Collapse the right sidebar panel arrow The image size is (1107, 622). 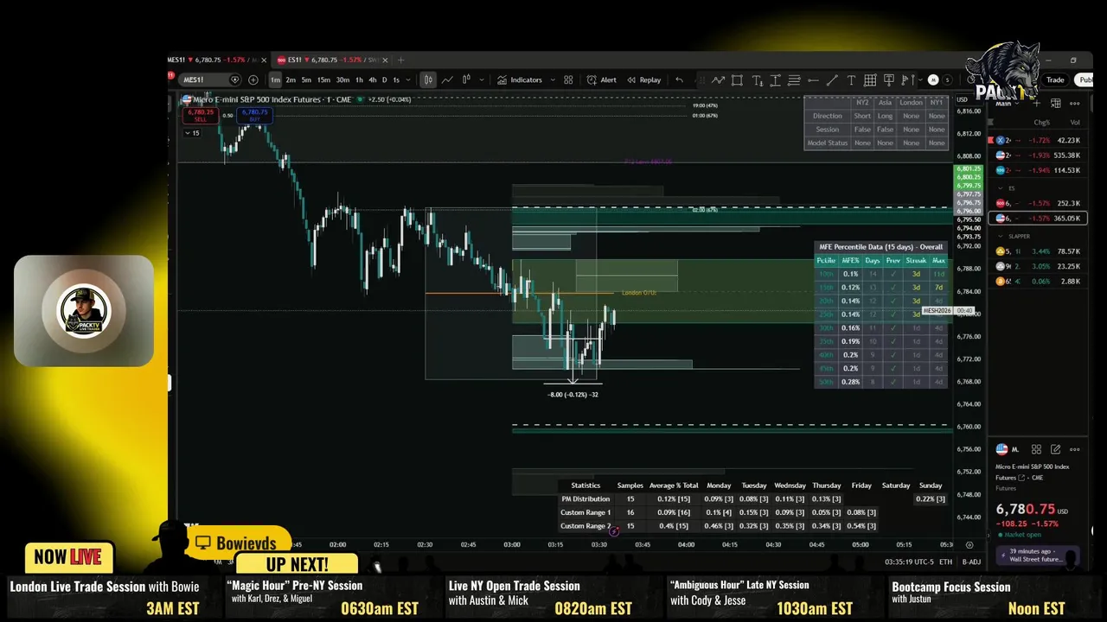989,536
